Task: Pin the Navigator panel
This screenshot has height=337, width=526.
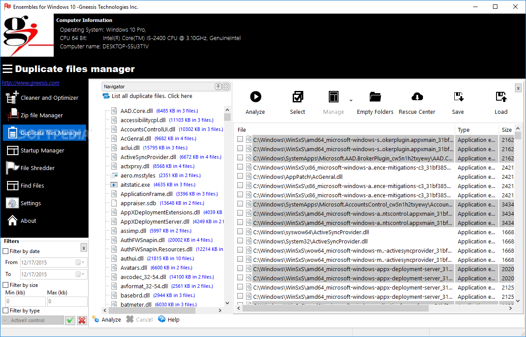Action: [x=218, y=87]
